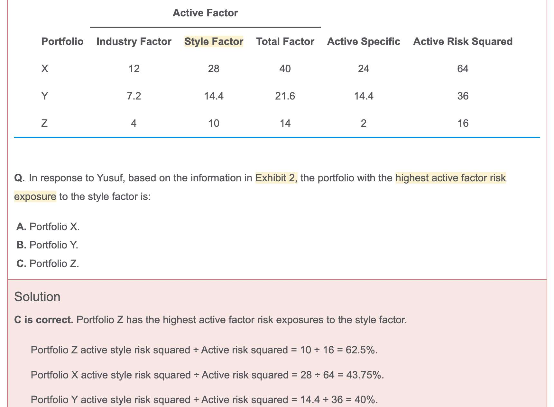
Task: Click Portfolio Y's industry factor value 7.2
Action: tap(134, 96)
